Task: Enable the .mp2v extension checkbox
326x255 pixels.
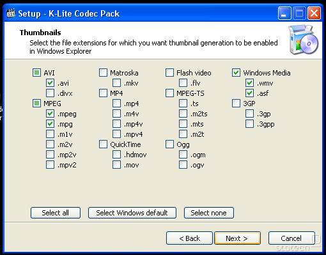Action: pos(50,155)
